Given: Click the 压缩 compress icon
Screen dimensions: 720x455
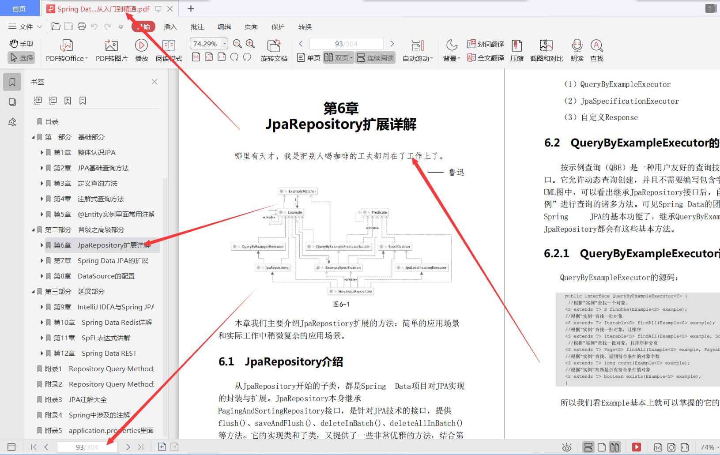Looking at the screenshot, I should point(516,46).
